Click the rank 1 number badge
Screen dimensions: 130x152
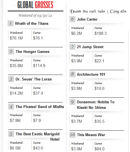11,23
